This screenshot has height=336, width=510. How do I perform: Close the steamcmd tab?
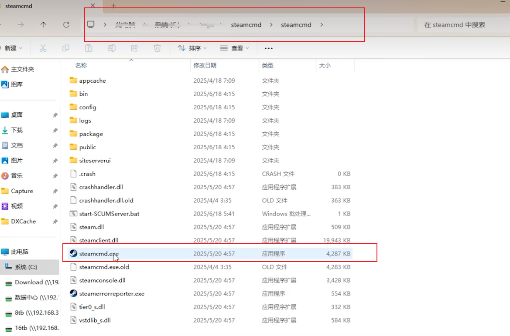coord(92,6)
